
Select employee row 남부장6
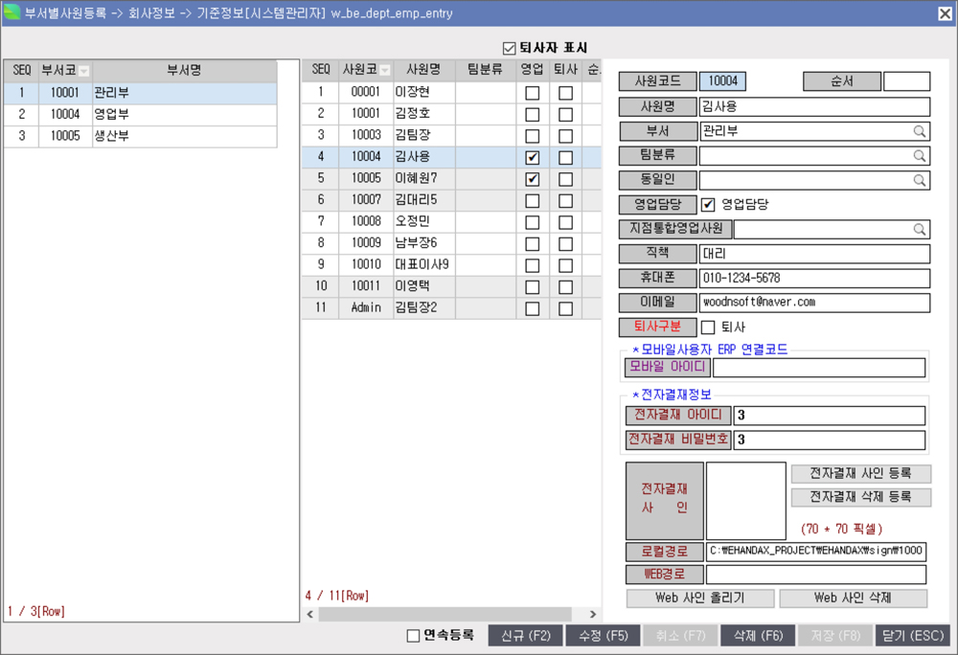[451, 243]
